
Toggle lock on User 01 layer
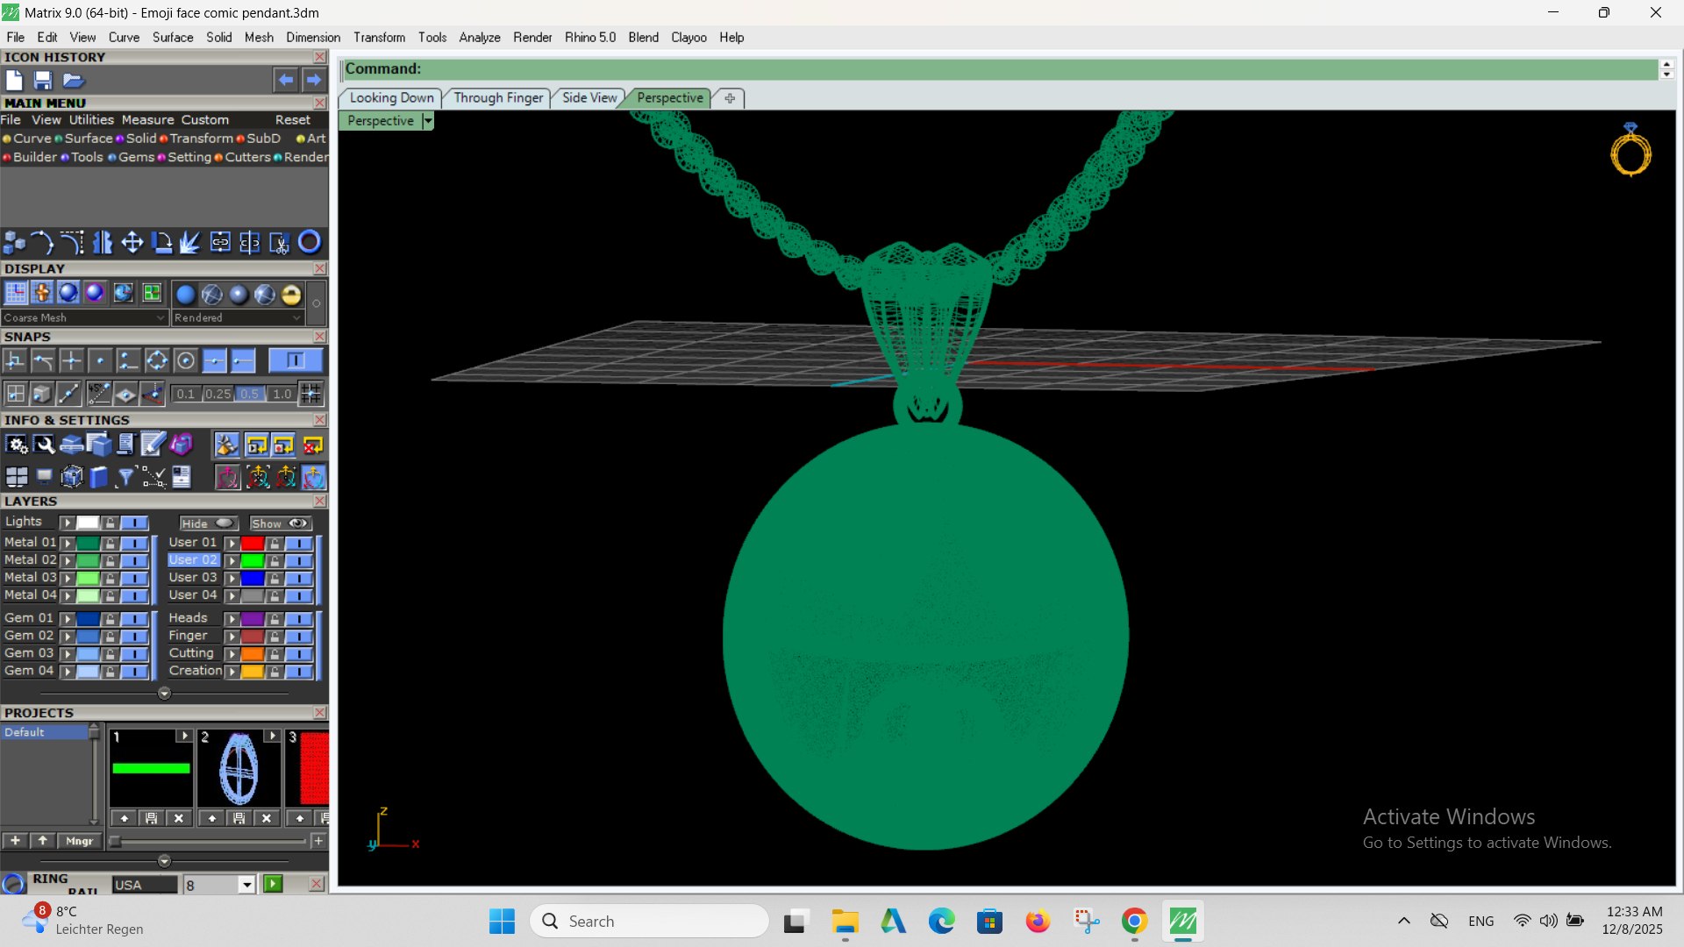(275, 544)
